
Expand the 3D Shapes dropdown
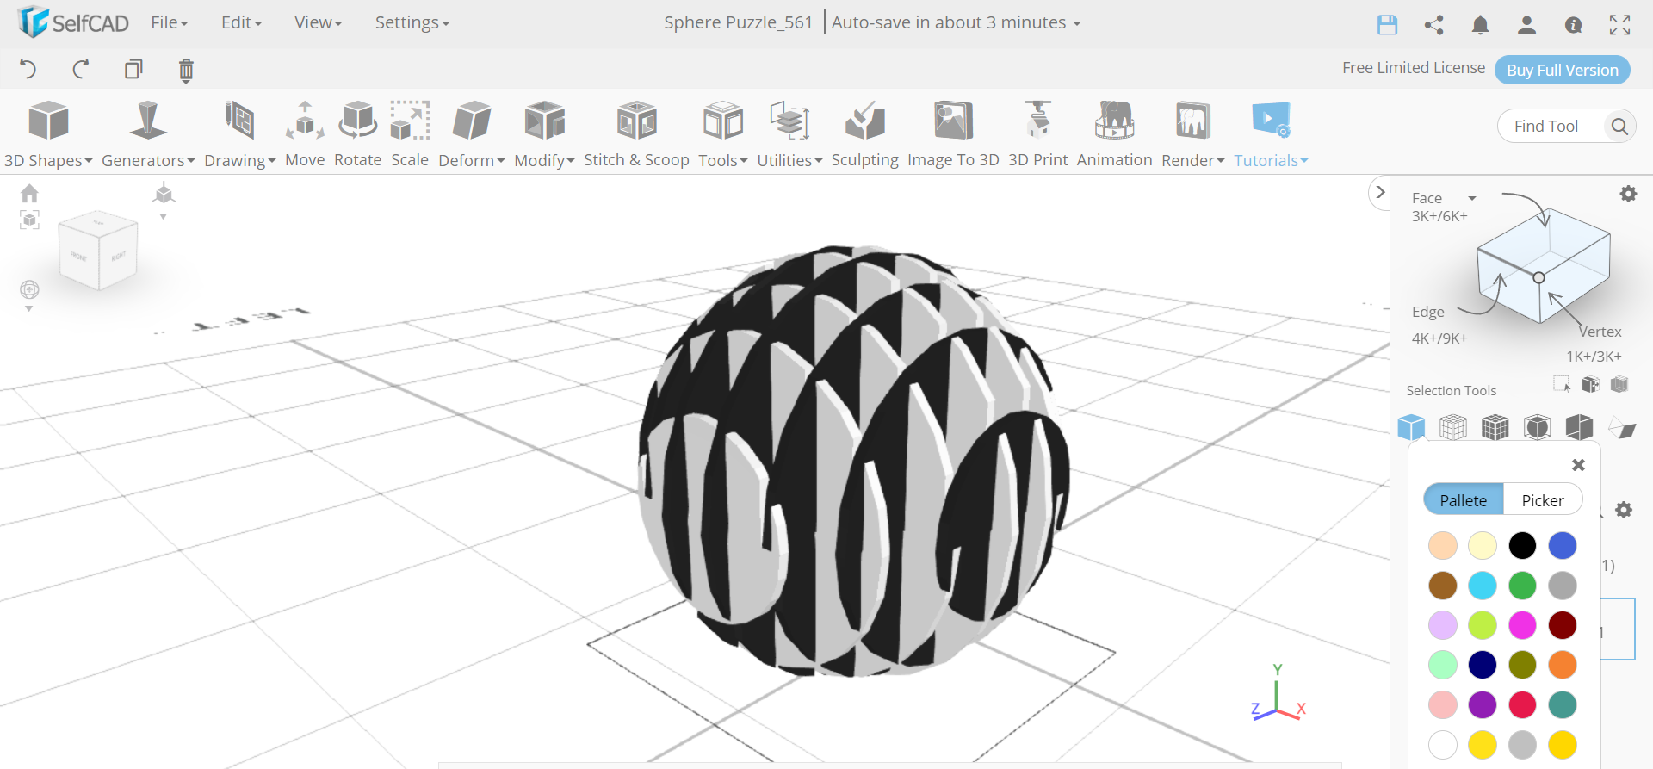click(x=48, y=160)
